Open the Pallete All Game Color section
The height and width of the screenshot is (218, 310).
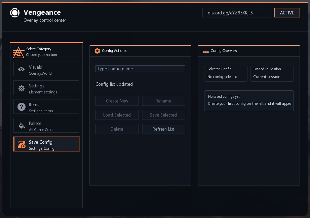click(46, 125)
